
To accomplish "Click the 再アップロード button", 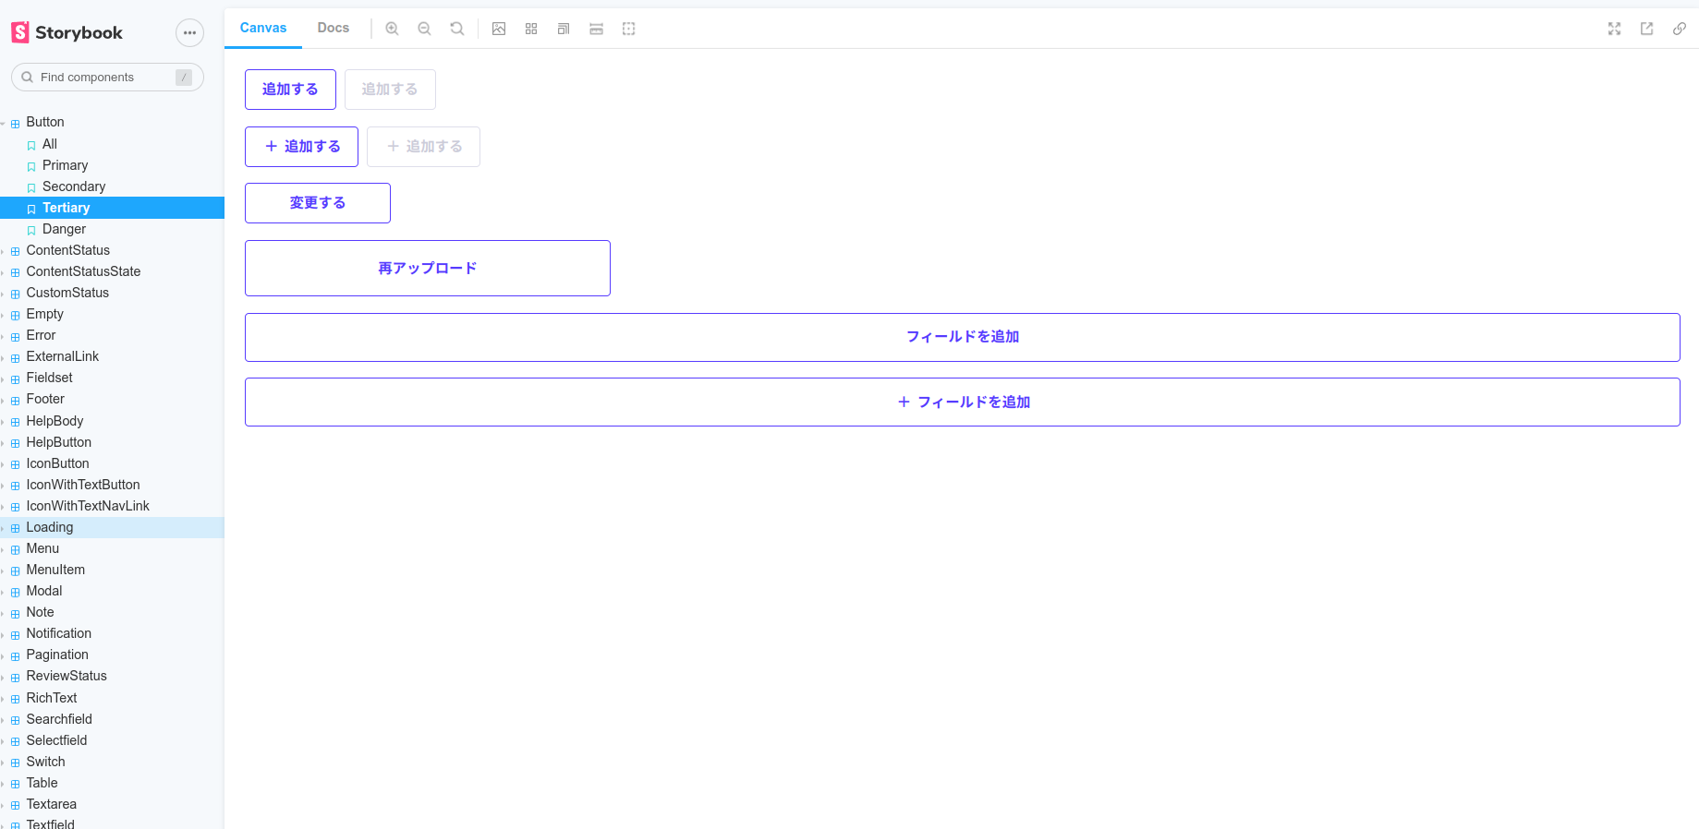I will (427, 268).
